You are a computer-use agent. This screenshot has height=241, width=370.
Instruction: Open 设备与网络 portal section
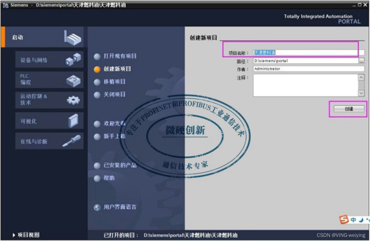click(49, 60)
